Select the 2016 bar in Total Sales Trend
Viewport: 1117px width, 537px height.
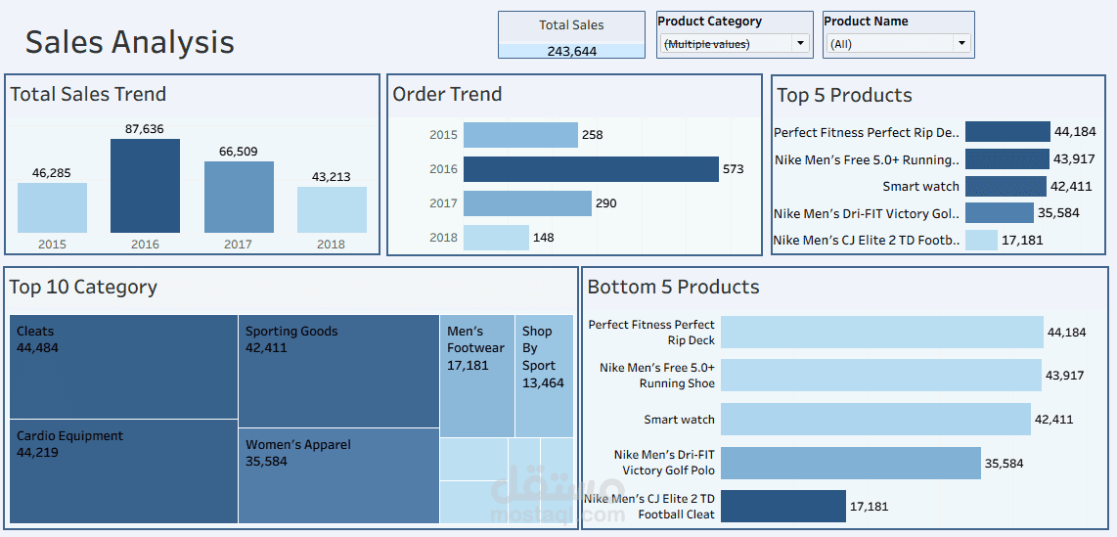[x=145, y=186]
